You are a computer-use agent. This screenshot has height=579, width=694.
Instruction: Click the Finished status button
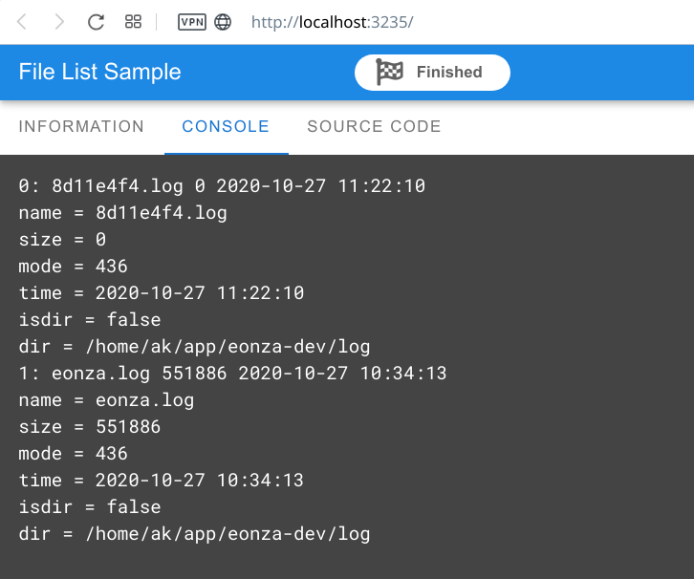432,73
